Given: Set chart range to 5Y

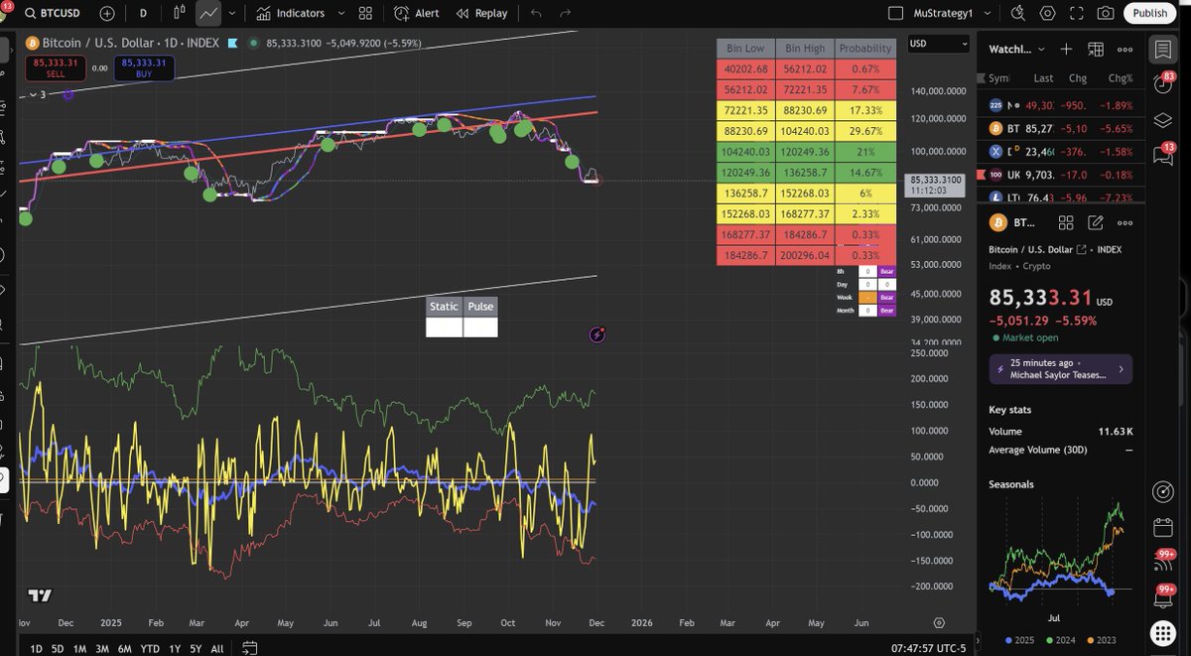Looking at the screenshot, I should (x=196, y=648).
